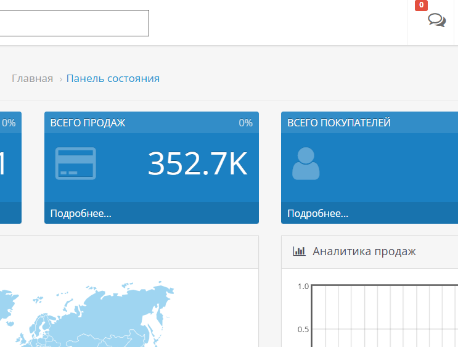
Task: Click the credit card icon in the sales card
Action: tap(76, 163)
